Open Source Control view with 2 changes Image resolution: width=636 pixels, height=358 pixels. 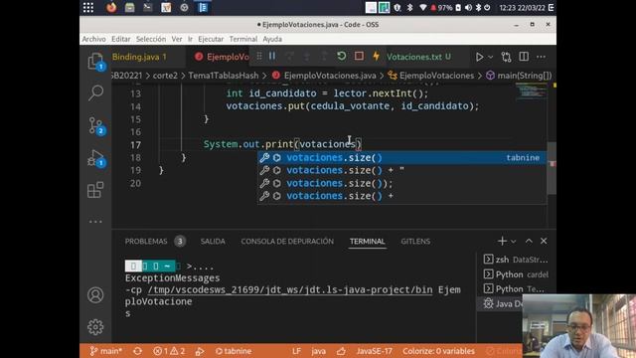95,126
